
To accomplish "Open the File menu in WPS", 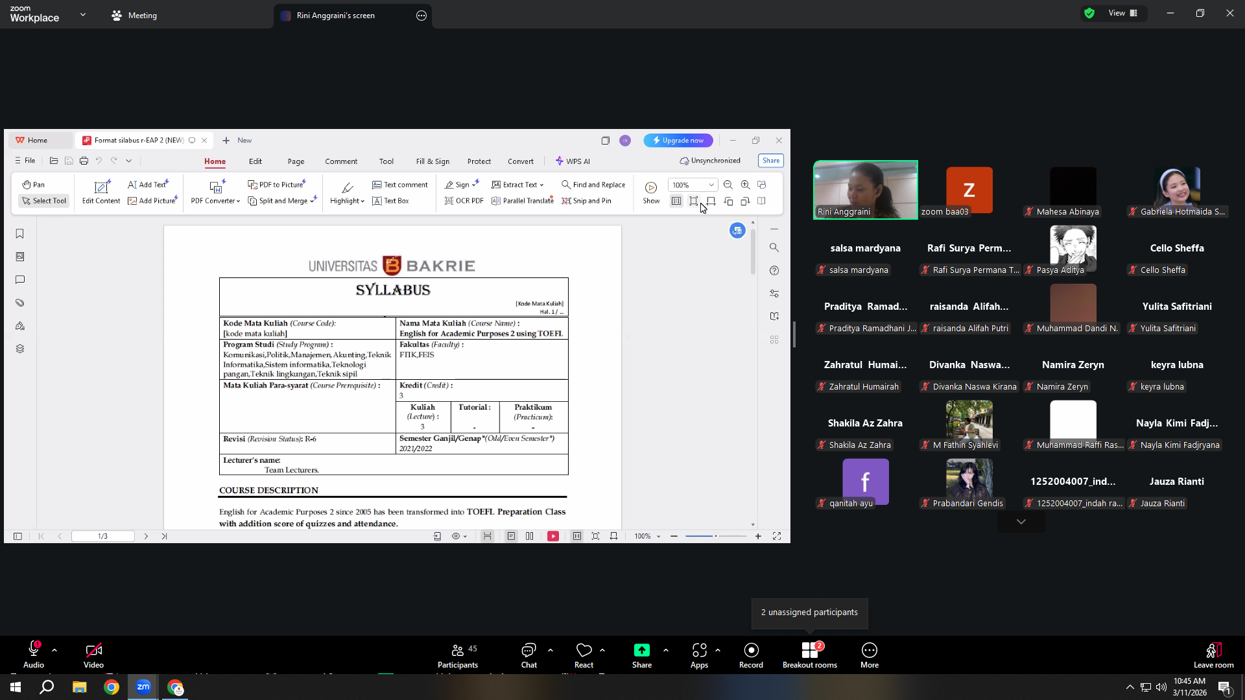I will [25, 161].
